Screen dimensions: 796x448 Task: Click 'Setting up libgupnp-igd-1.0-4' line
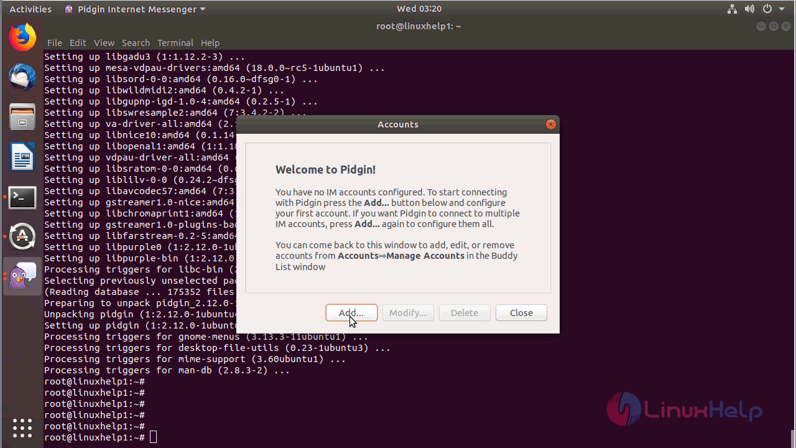(x=181, y=101)
